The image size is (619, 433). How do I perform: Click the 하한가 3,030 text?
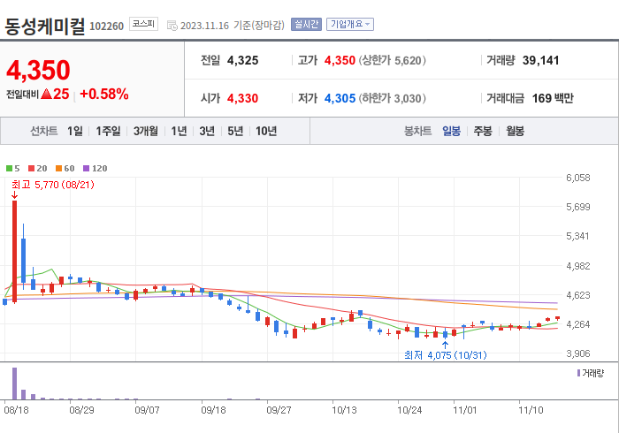(x=393, y=98)
